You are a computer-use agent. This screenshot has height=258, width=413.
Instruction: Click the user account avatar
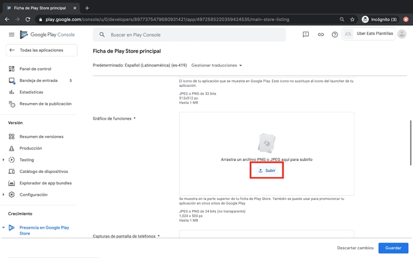coord(402,34)
